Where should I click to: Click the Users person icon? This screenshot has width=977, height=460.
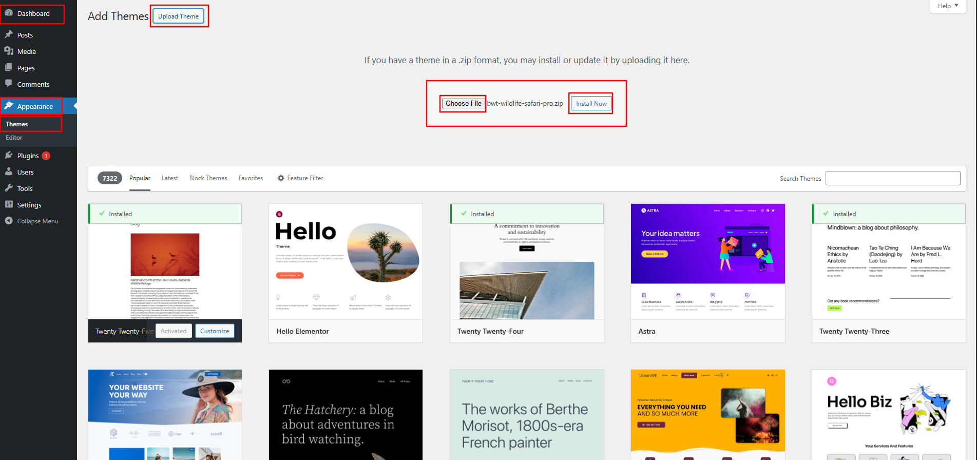point(9,171)
